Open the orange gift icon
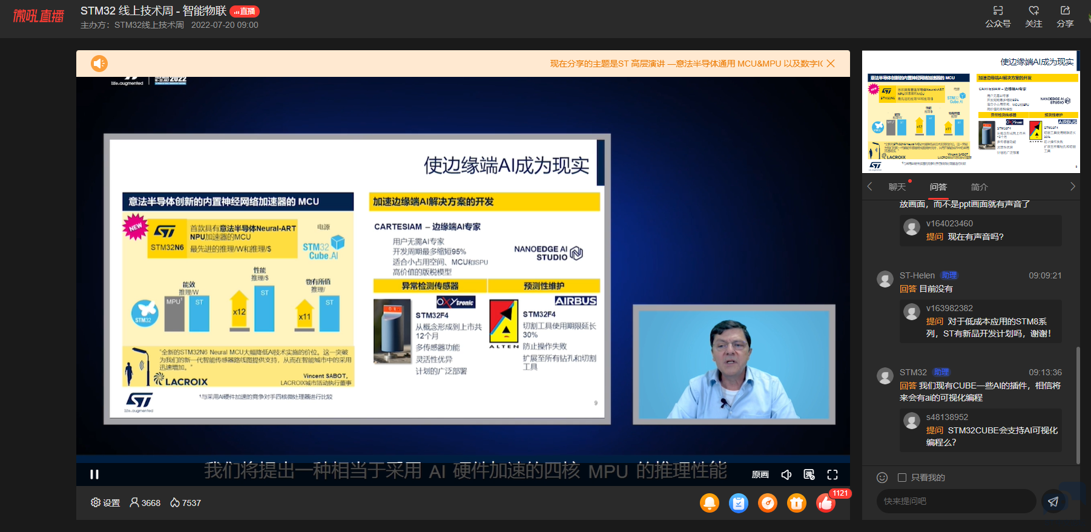This screenshot has width=1091, height=532. pyautogui.click(x=797, y=503)
